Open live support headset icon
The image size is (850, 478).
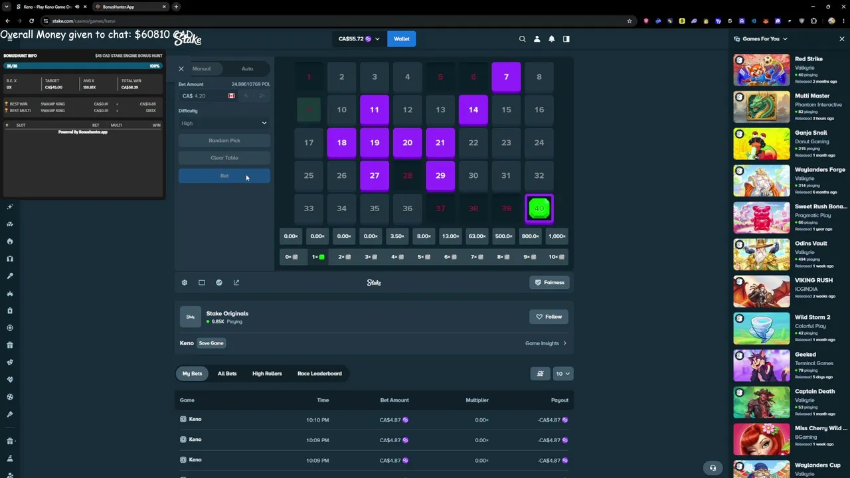(x=713, y=467)
